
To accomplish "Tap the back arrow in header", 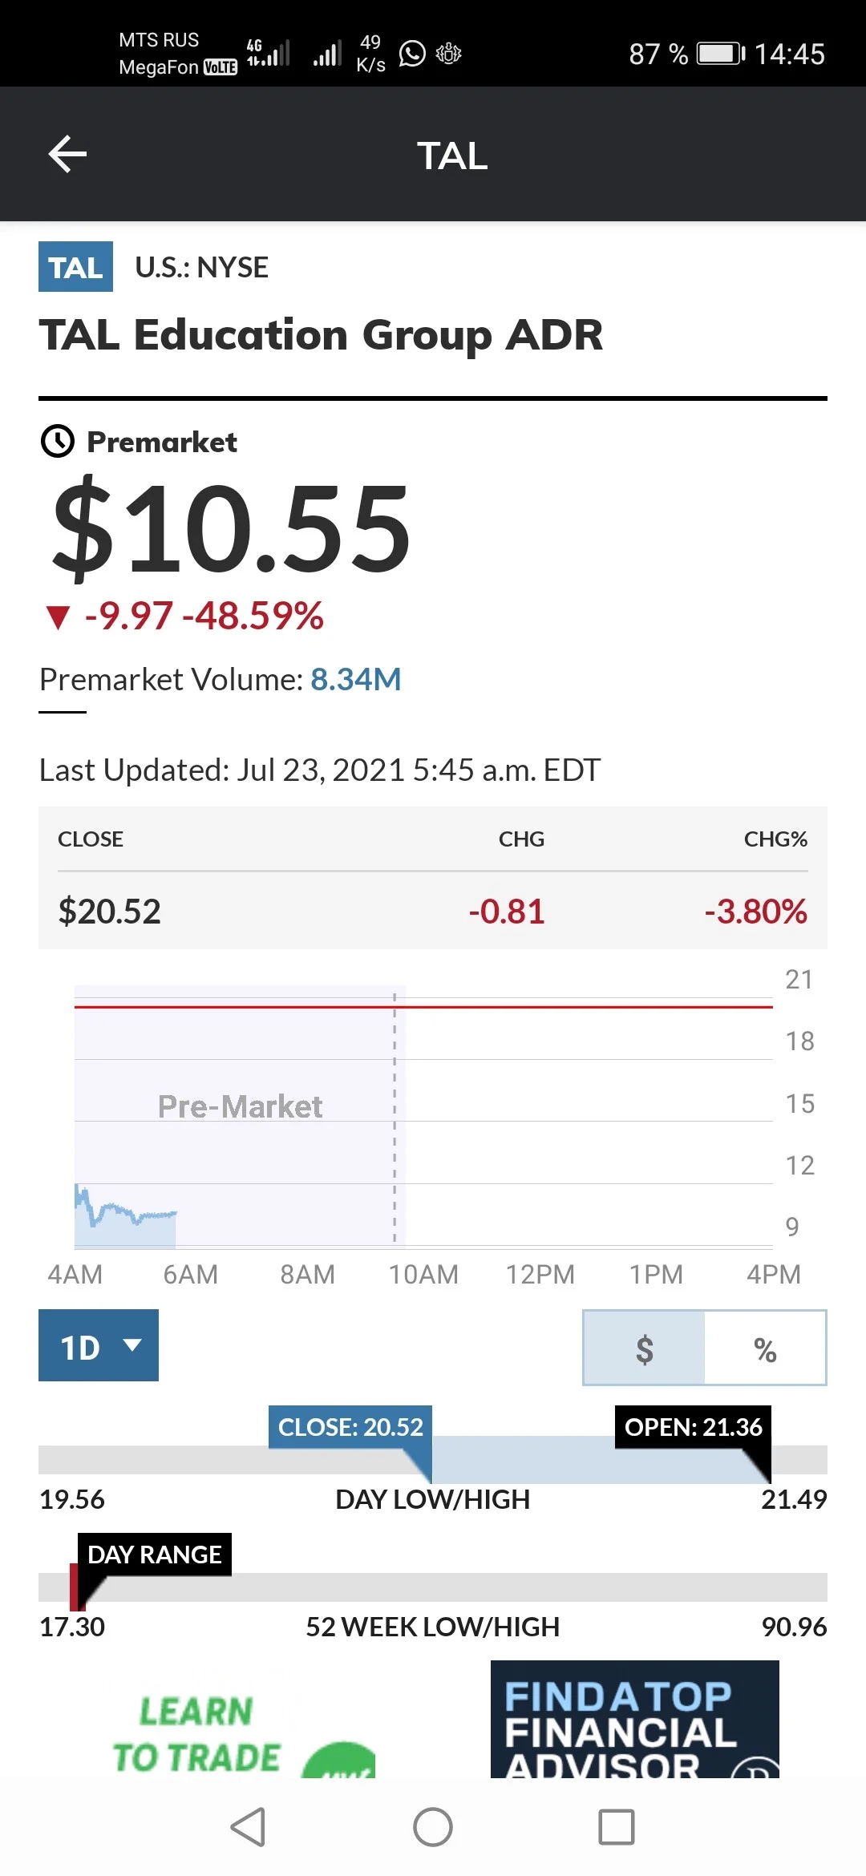I will (67, 154).
